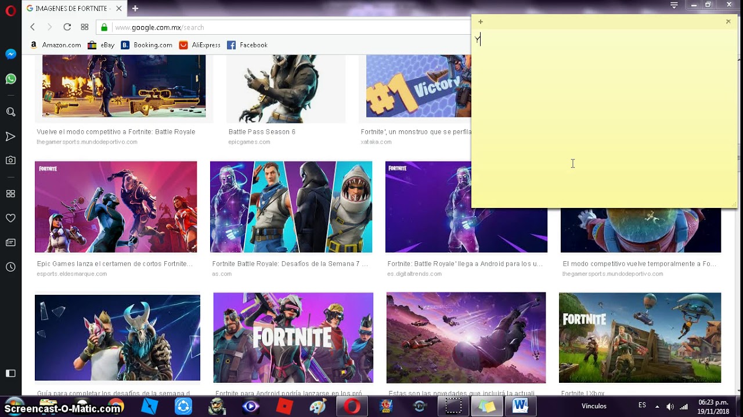Take a snapshot with the camera icon
The image size is (743, 417).
tap(10, 160)
